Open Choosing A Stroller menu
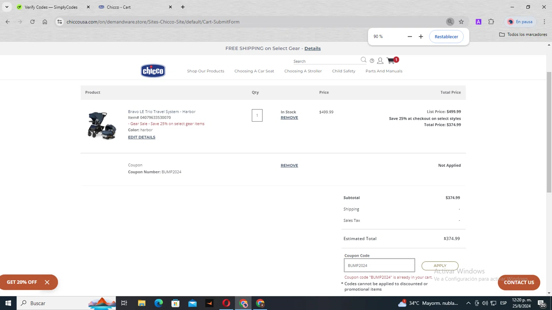Viewport: 552px width, 310px height. [x=303, y=71]
